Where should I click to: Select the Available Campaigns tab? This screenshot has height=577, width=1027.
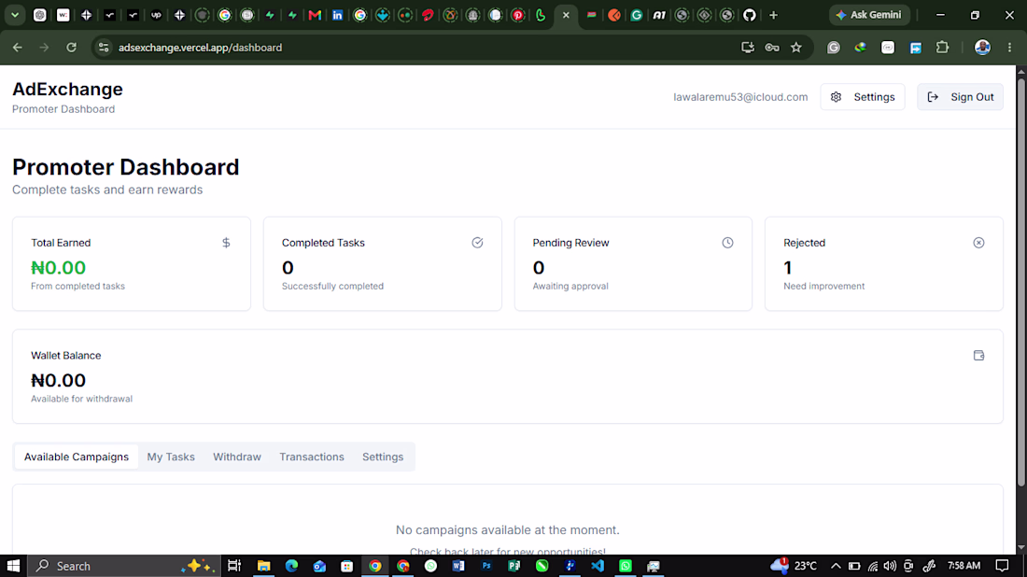(x=76, y=457)
